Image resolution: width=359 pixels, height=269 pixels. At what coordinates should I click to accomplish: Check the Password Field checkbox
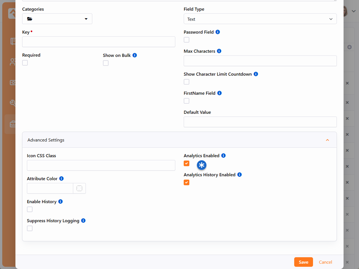pos(187,40)
